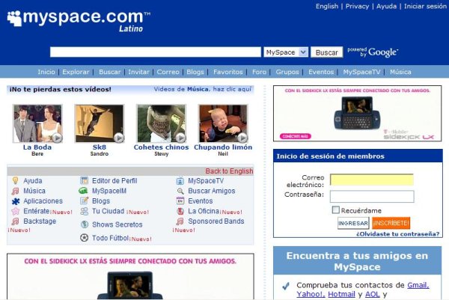Open Foro in the navigation bar
This screenshot has height=300, width=449.
pyautogui.click(x=259, y=72)
